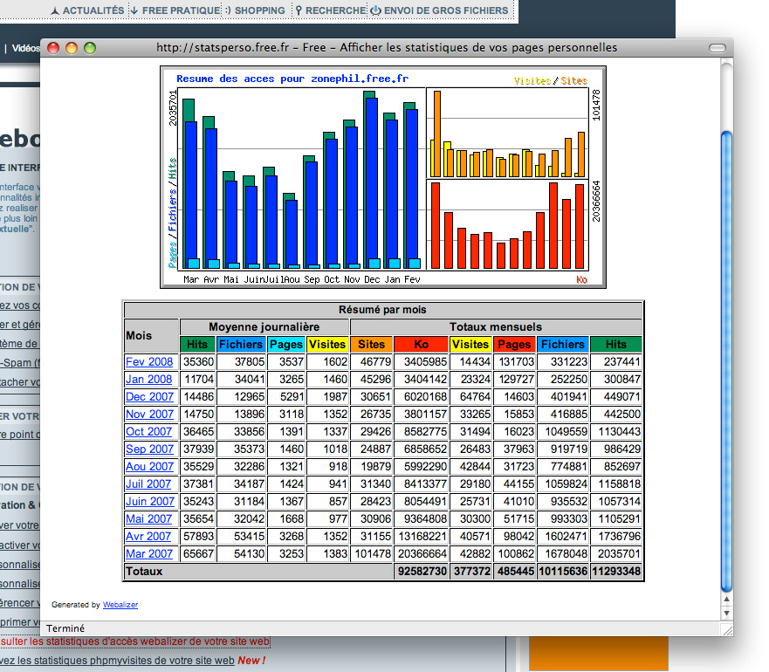Click the green Hits header under Moyenne journalière

(x=197, y=345)
